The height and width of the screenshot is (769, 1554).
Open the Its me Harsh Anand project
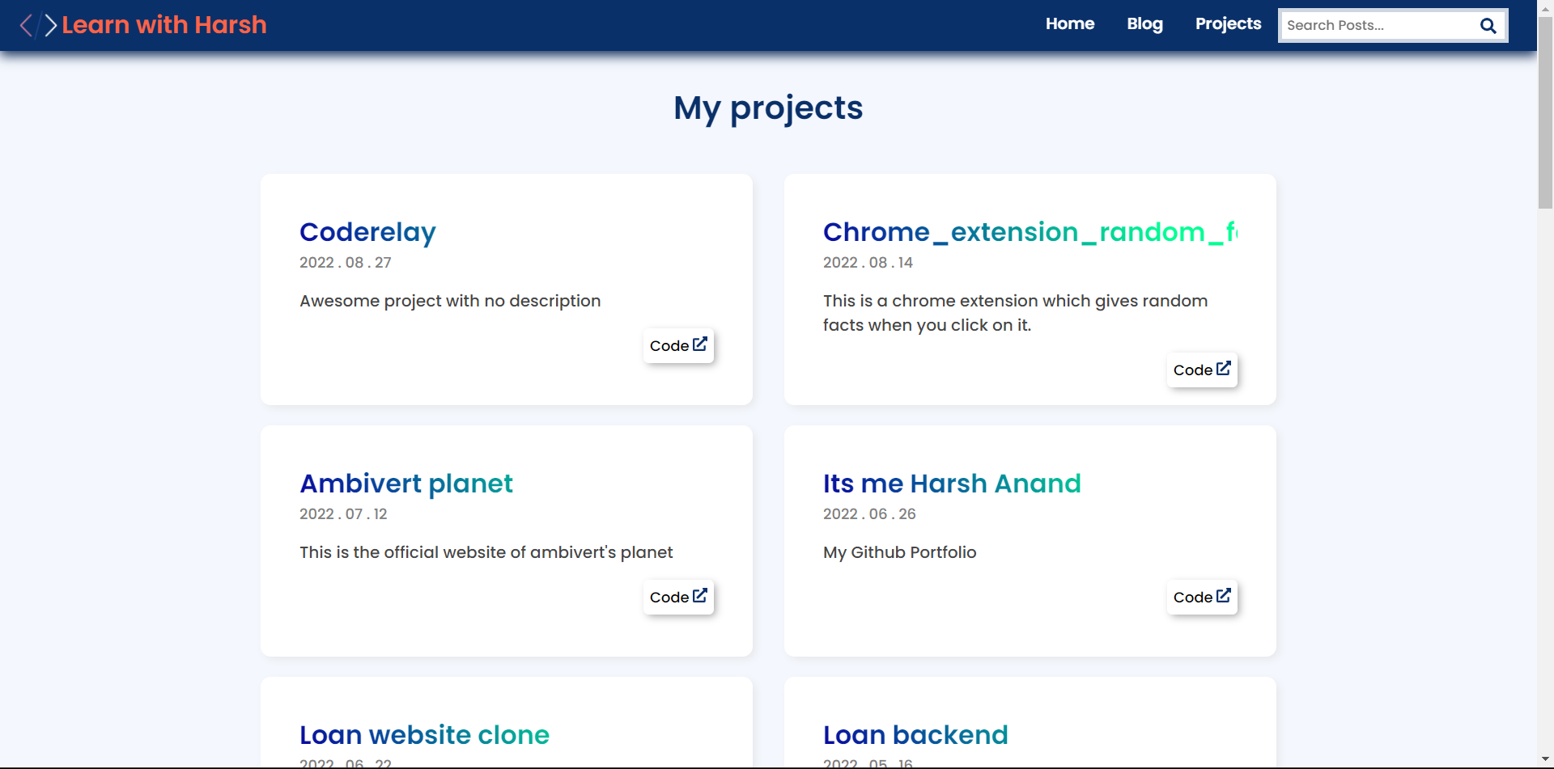pyautogui.click(x=952, y=484)
